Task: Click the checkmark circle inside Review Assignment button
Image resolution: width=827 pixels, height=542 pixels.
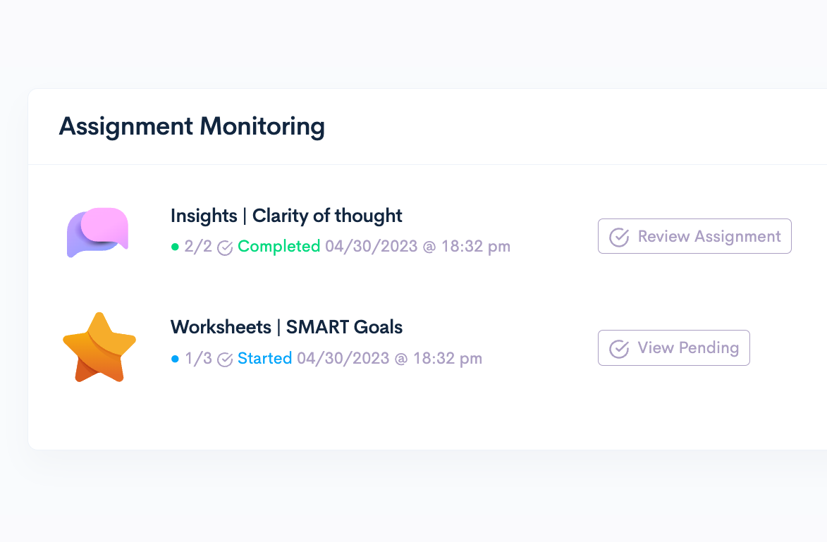Action: click(619, 237)
